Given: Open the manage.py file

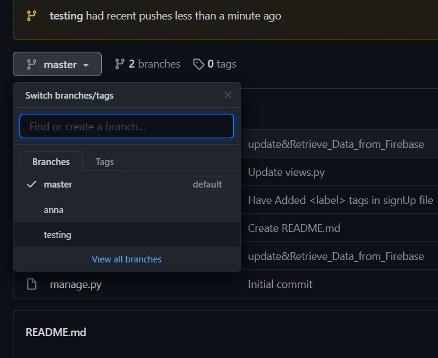Looking at the screenshot, I should pos(76,284).
